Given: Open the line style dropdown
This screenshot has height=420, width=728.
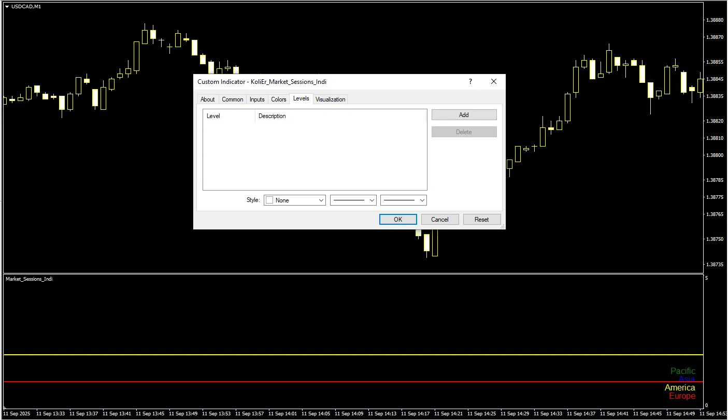Looking at the screenshot, I should pyautogui.click(x=353, y=200).
